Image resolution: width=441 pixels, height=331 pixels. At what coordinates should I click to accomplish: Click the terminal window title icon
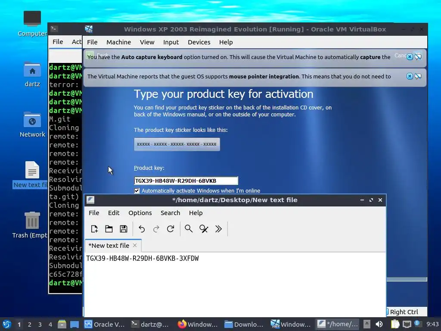[54, 28]
